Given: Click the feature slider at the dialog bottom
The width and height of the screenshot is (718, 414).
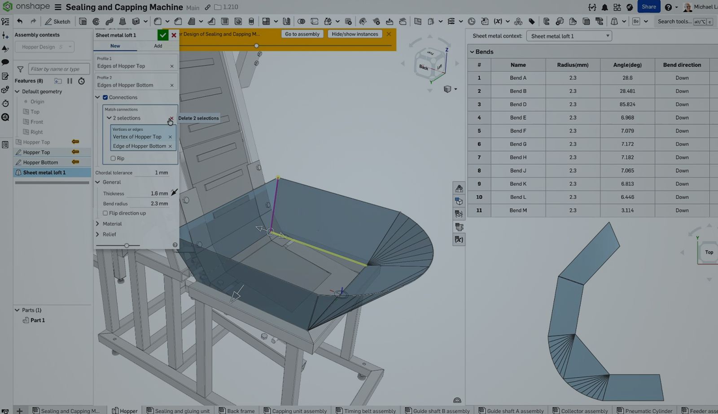Looking at the screenshot, I should [x=127, y=245].
